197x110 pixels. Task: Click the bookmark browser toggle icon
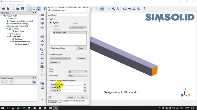pos(34,9)
